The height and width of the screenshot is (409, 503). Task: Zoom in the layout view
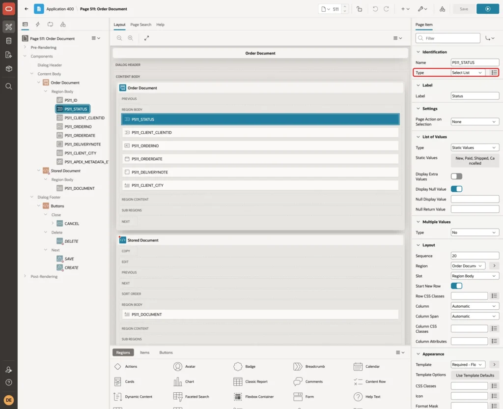(x=131, y=38)
